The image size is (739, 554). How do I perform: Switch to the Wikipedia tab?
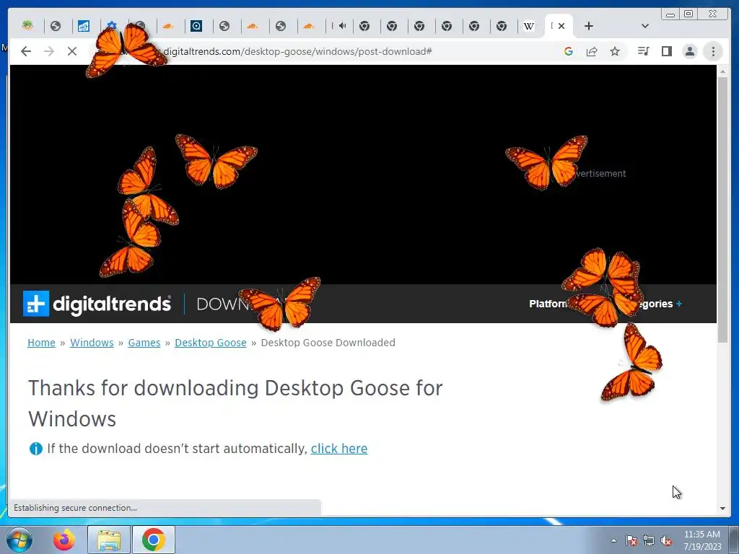tap(529, 27)
